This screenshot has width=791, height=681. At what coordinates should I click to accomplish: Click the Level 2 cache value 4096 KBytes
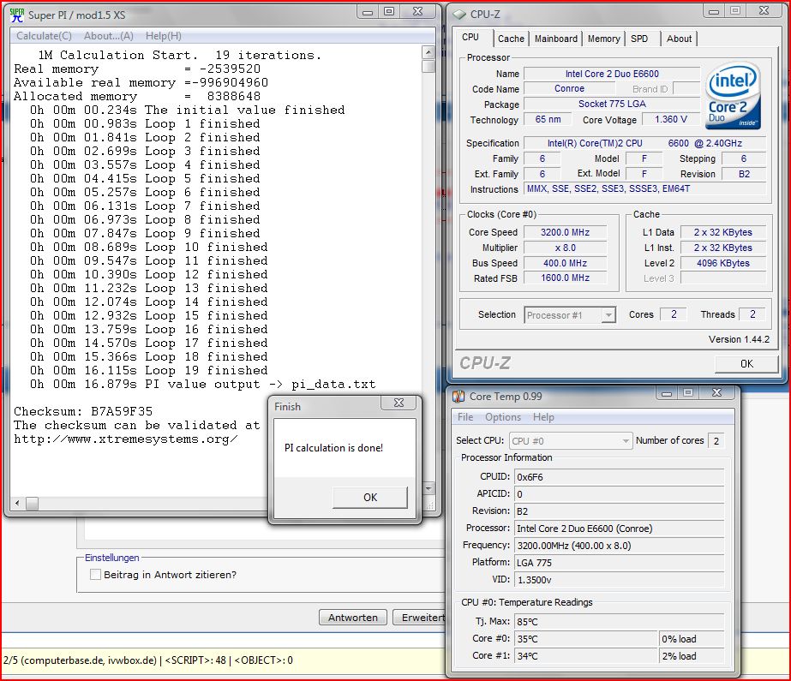(x=723, y=263)
